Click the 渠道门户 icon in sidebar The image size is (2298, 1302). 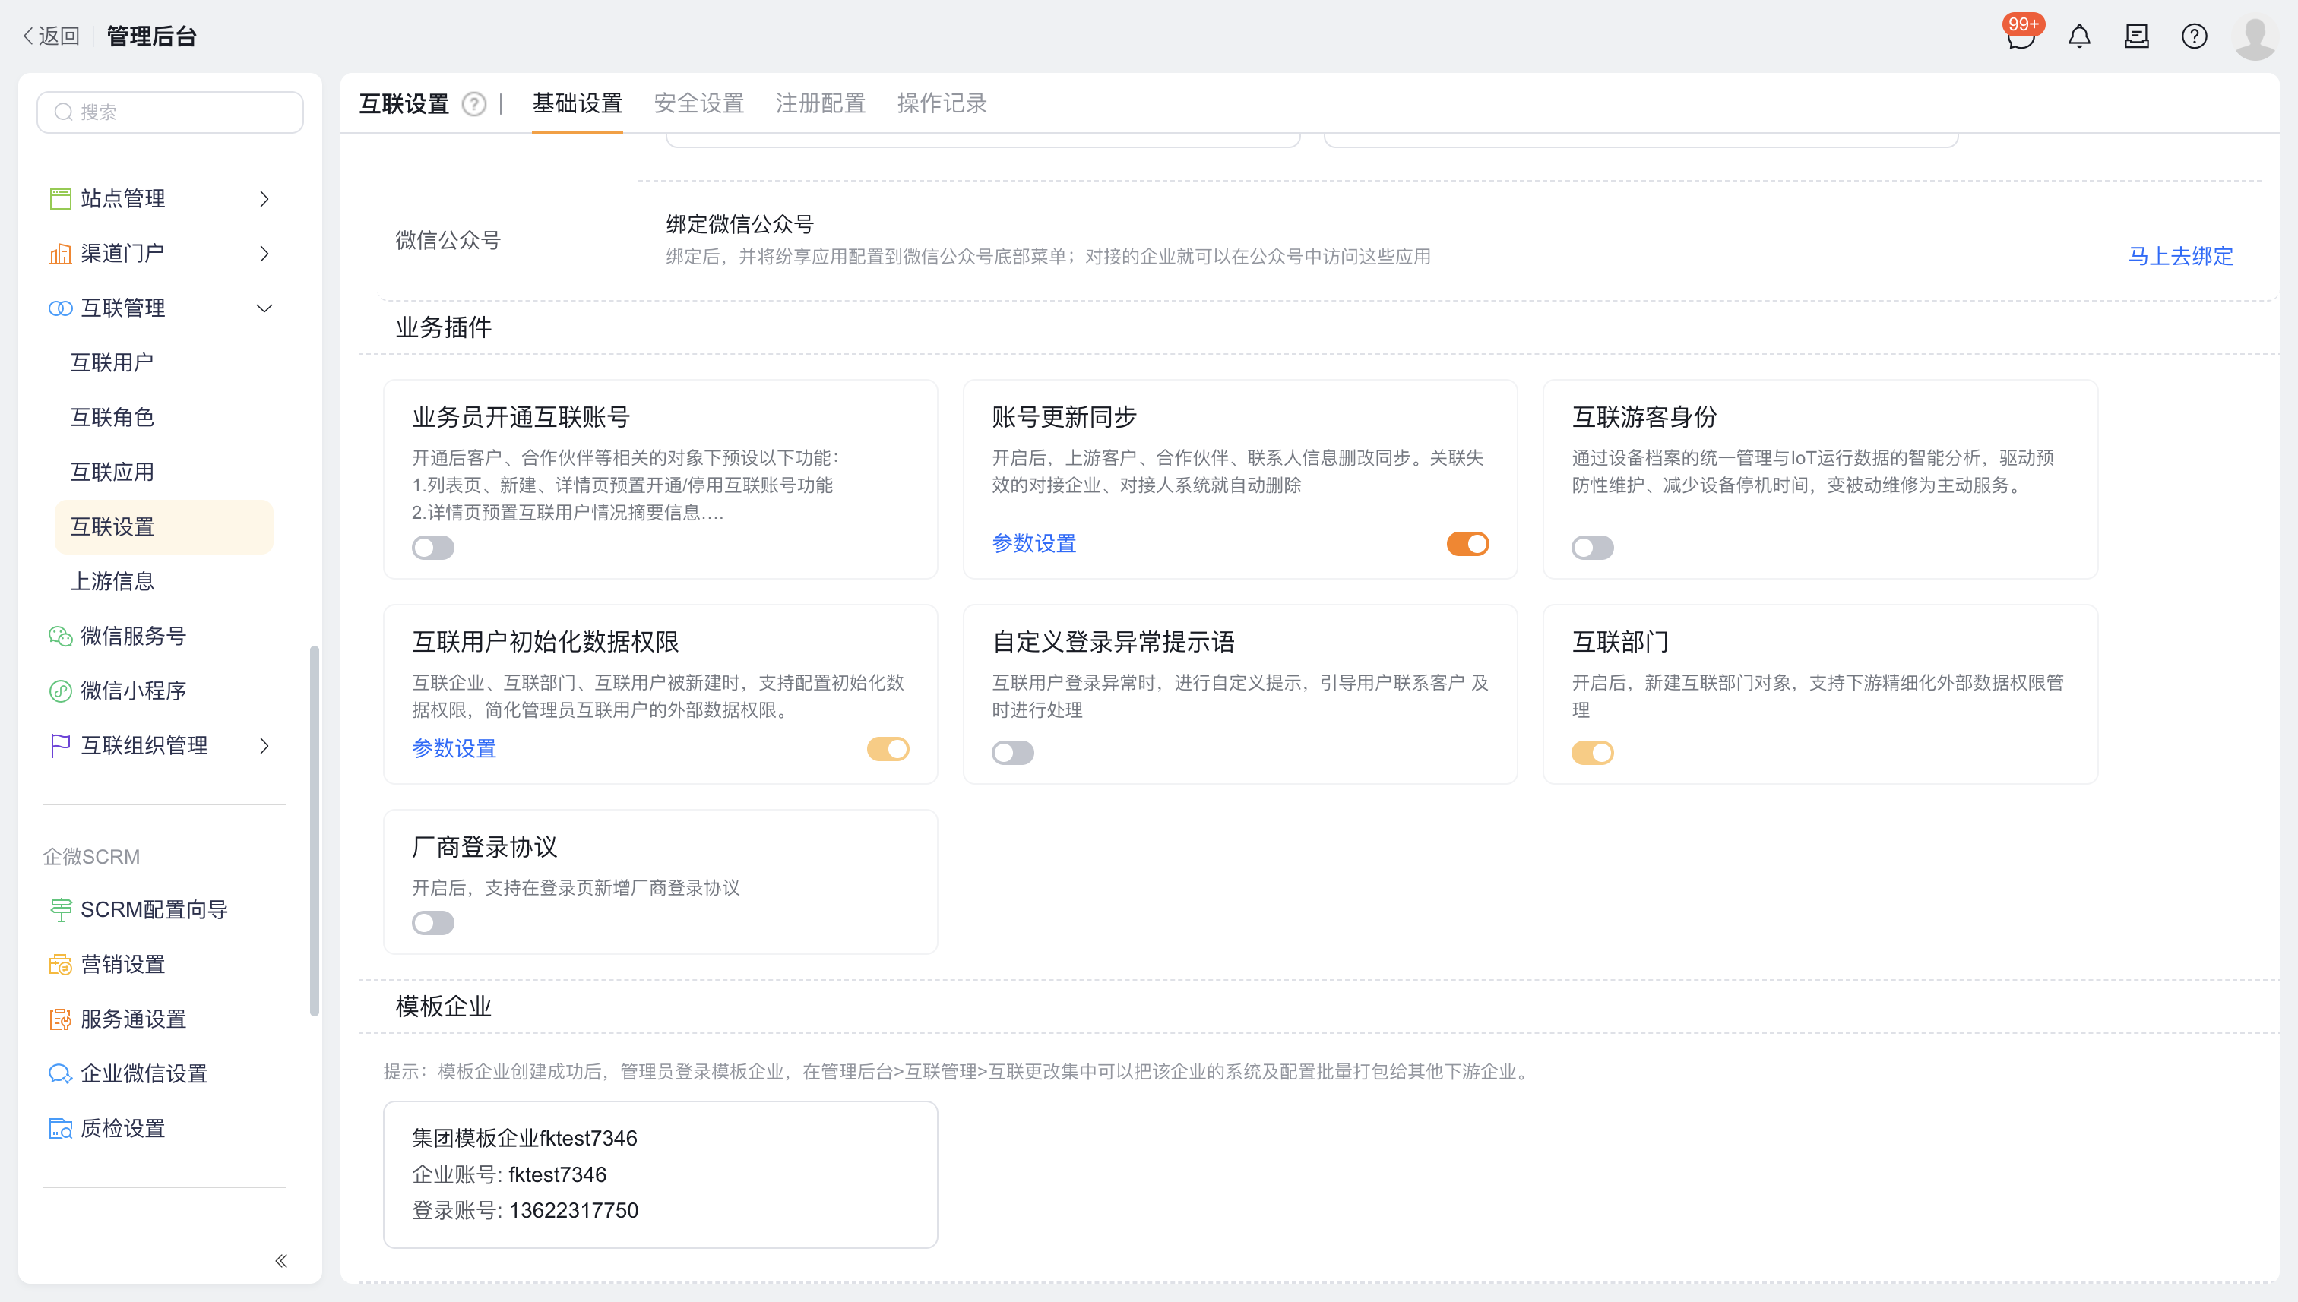point(60,253)
